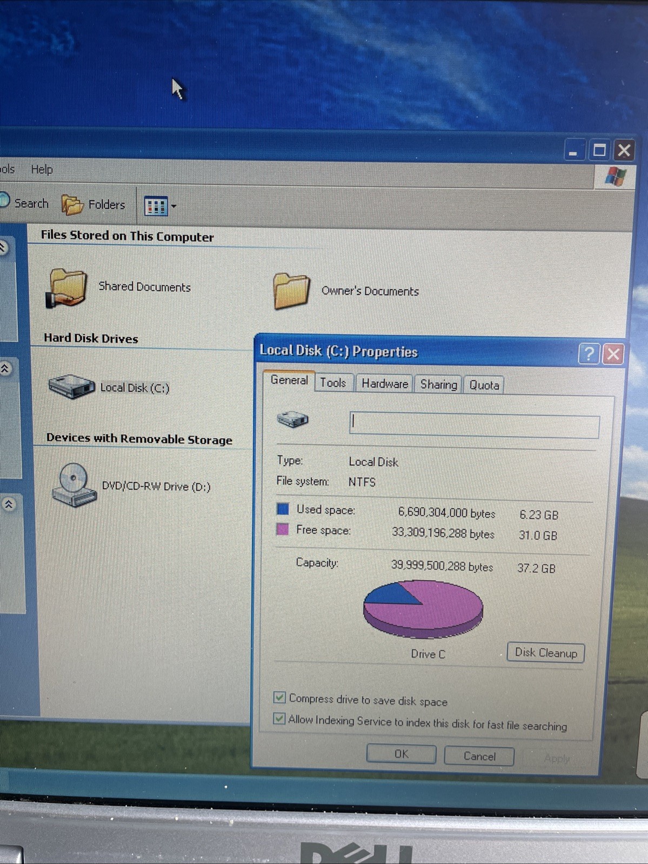Maximize the Explorer window
This screenshot has width=648, height=864.
(x=599, y=150)
